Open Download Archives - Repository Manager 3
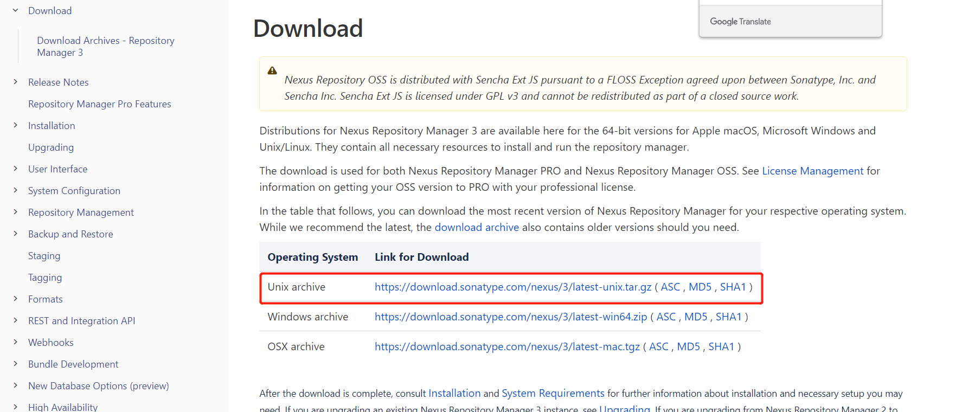The image size is (962, 412). click(106, 47)
